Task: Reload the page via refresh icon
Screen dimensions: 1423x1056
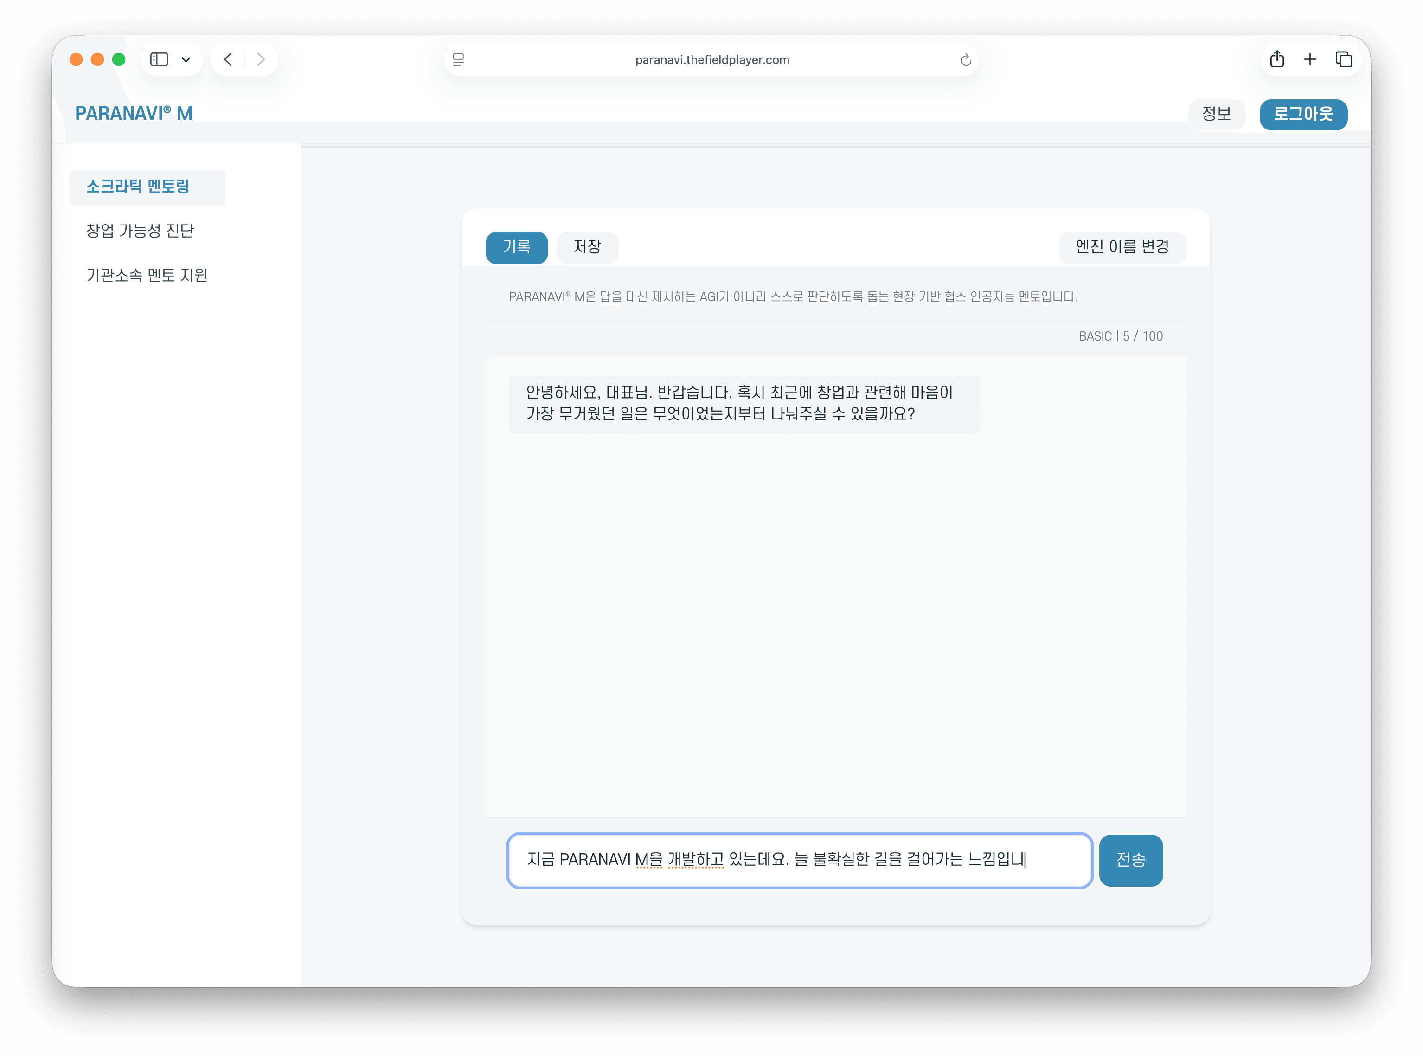Action: pyautogui.click(x=966, y=59)
